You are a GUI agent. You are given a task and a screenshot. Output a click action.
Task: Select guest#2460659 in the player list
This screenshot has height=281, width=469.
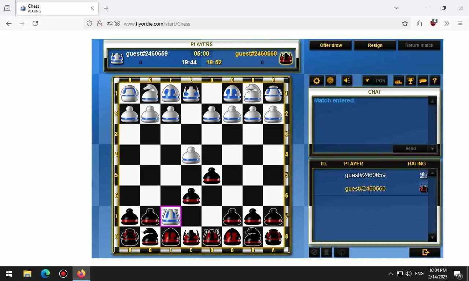click(x=370, y=175)
